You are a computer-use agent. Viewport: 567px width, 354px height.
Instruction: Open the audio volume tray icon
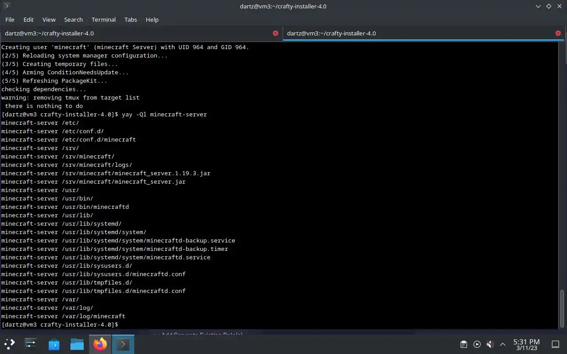pyautogui.click(x=490, y=344)
